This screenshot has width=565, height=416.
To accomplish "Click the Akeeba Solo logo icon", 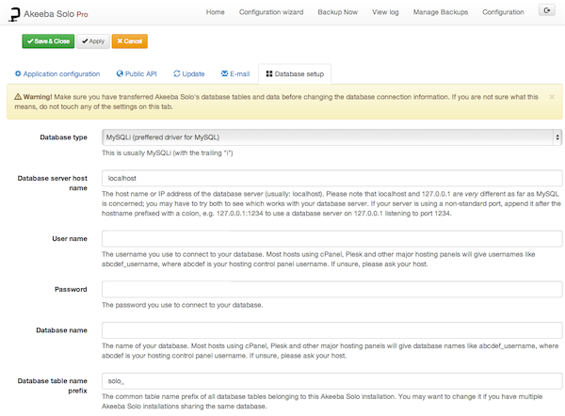I will click(x=14, y=14).
